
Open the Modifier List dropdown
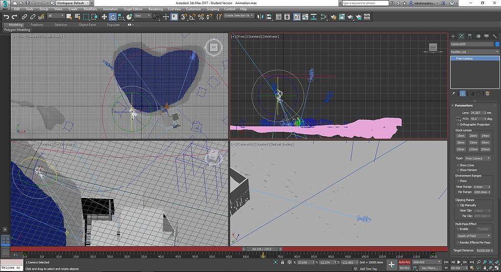[x=474, y=52]
